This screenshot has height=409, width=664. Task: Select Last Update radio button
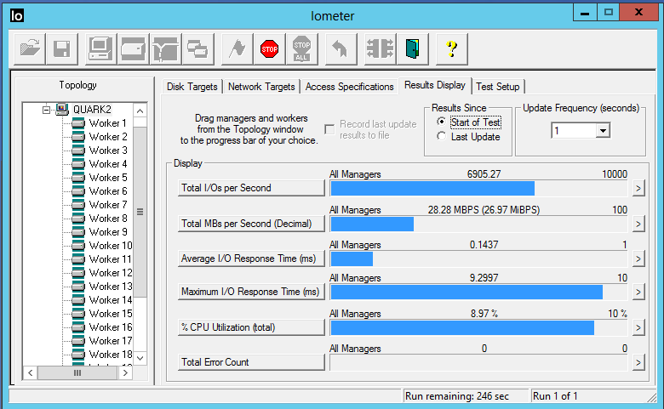pyautogui.click(x=441, y=136)
